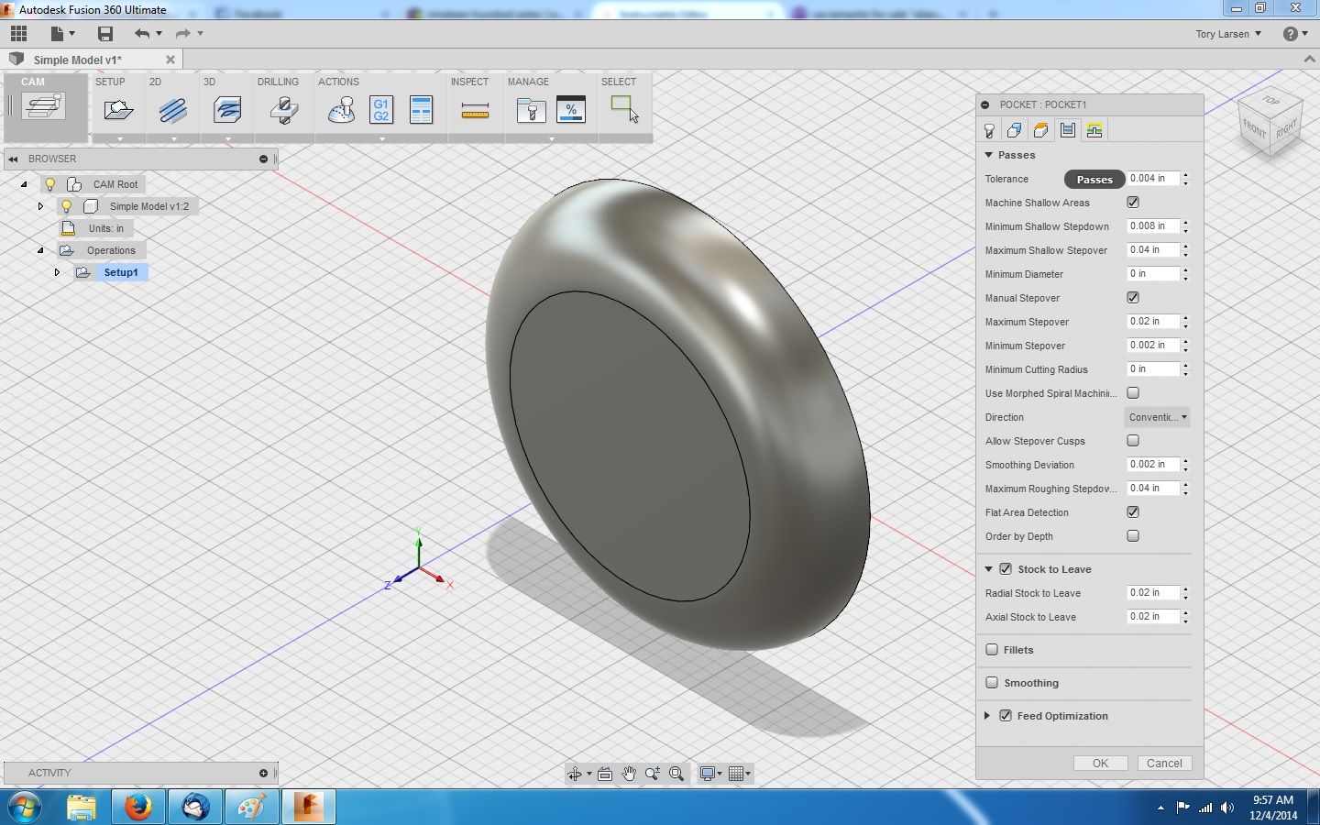Screen dimensions: 1320x825
Task: Confirm the pocket operation with OK
Action: pyautogui.click(x=1100, y=763)
